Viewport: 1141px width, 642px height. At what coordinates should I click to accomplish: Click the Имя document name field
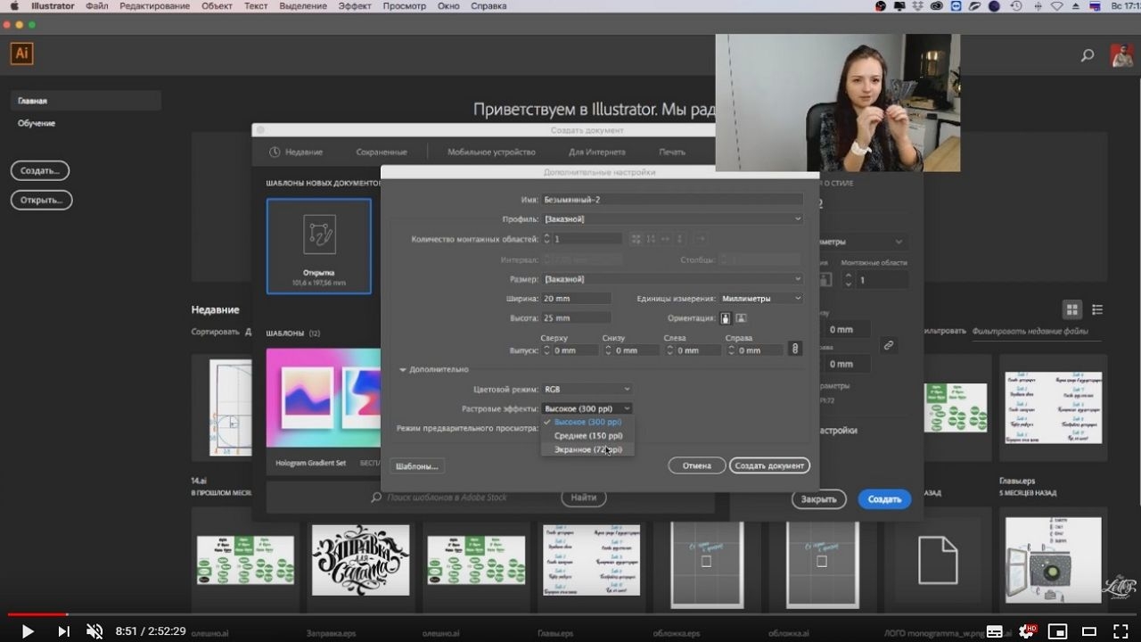[x=673, y=200]
